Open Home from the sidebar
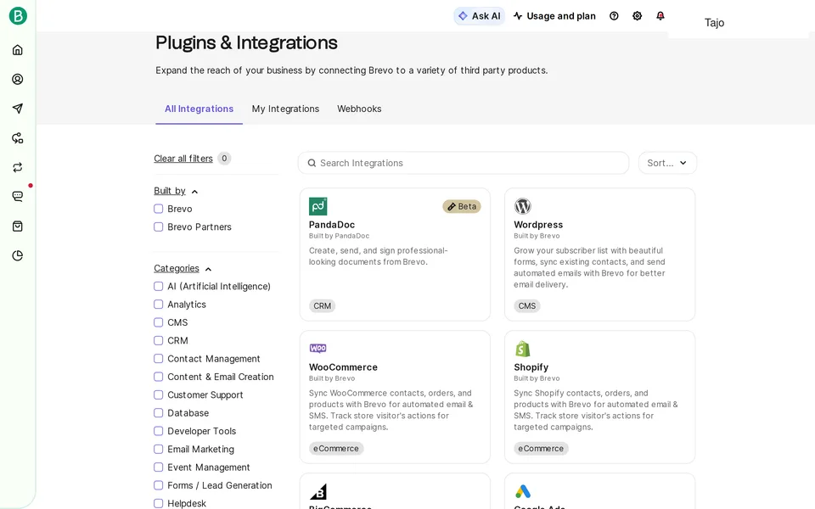The image size is (815, 509). pos(18,50)
